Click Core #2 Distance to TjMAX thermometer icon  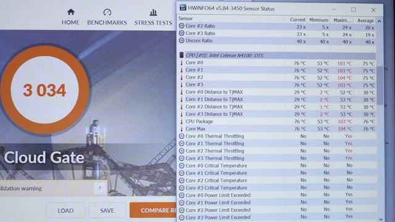pos(181,107)
